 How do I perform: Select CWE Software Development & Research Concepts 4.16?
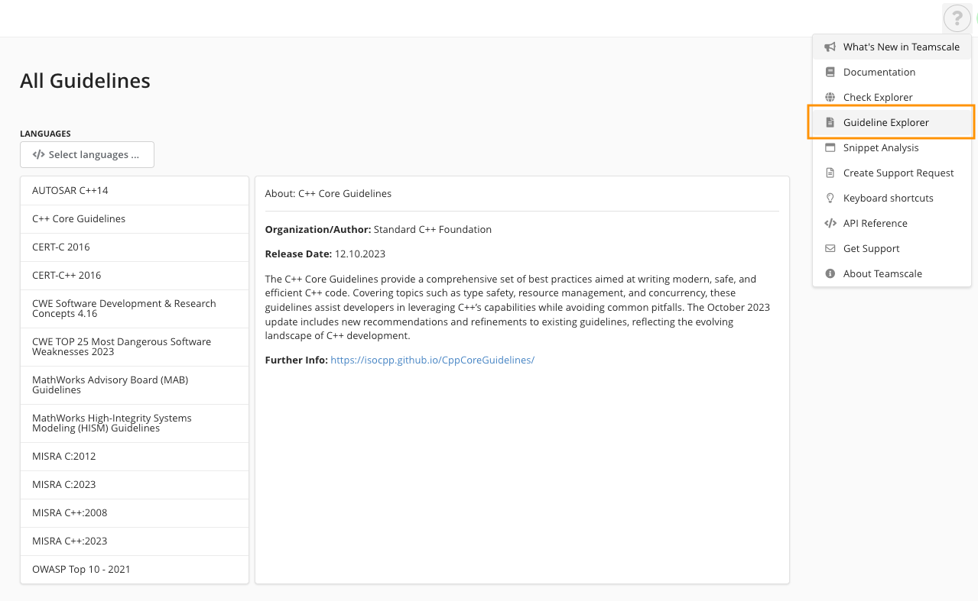pos(135,309)
